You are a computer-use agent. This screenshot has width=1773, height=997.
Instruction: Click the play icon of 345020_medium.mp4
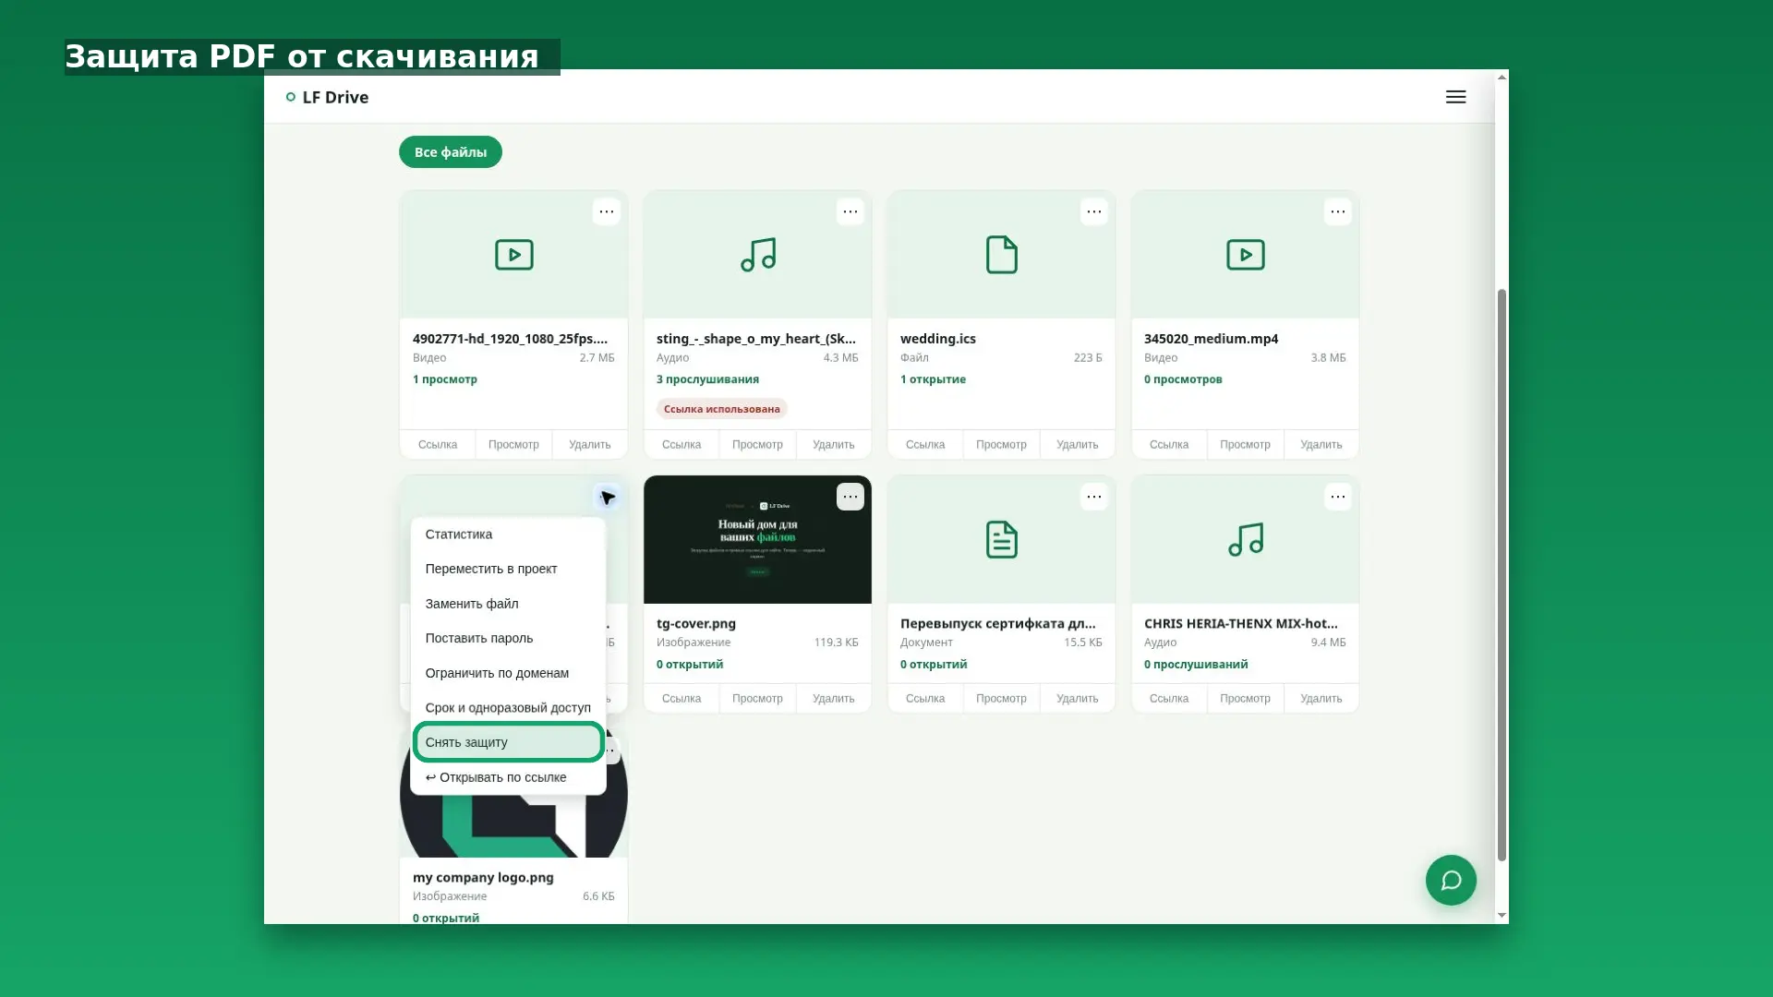(x=1246, y=255)
